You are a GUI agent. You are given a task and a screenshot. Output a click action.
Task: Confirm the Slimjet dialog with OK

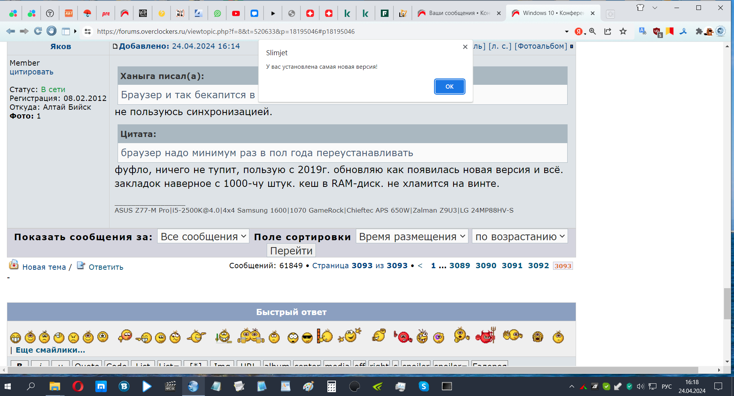click(x=450, y=86)
